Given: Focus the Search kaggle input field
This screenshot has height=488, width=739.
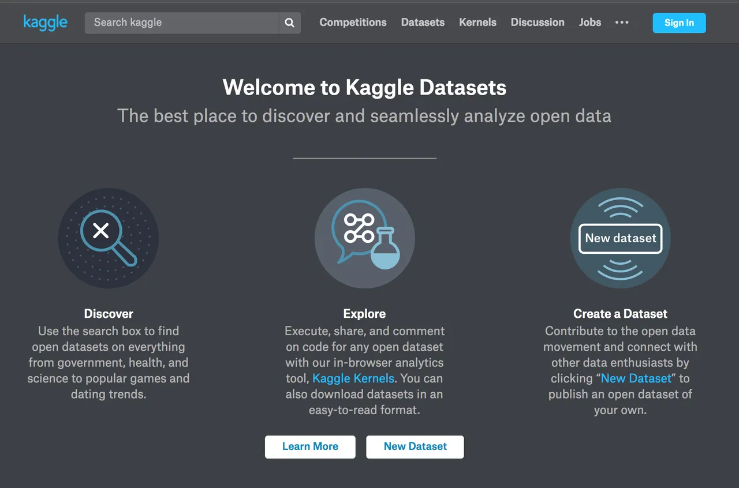Looking at the screenshot, I should 182,22.
